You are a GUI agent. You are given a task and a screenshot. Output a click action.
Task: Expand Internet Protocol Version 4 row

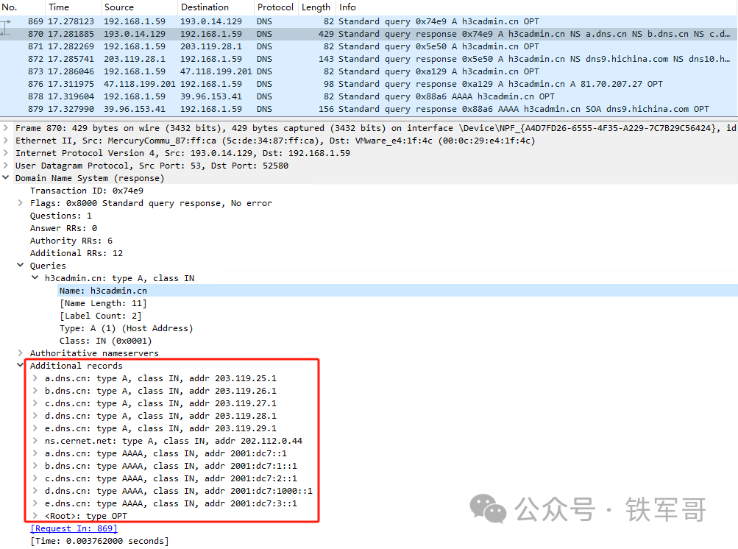6,153
